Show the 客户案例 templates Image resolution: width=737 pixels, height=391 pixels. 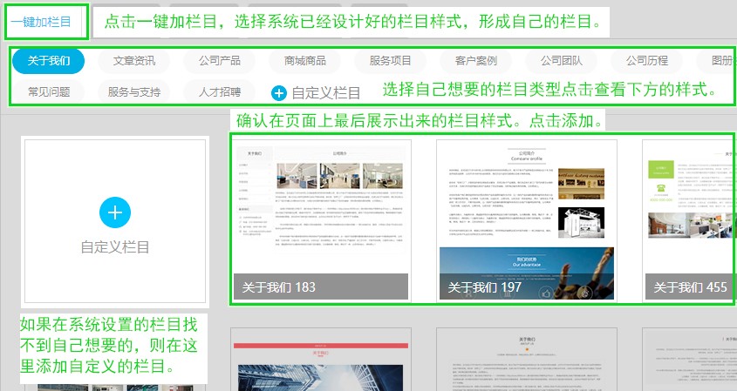pos(475,61)
